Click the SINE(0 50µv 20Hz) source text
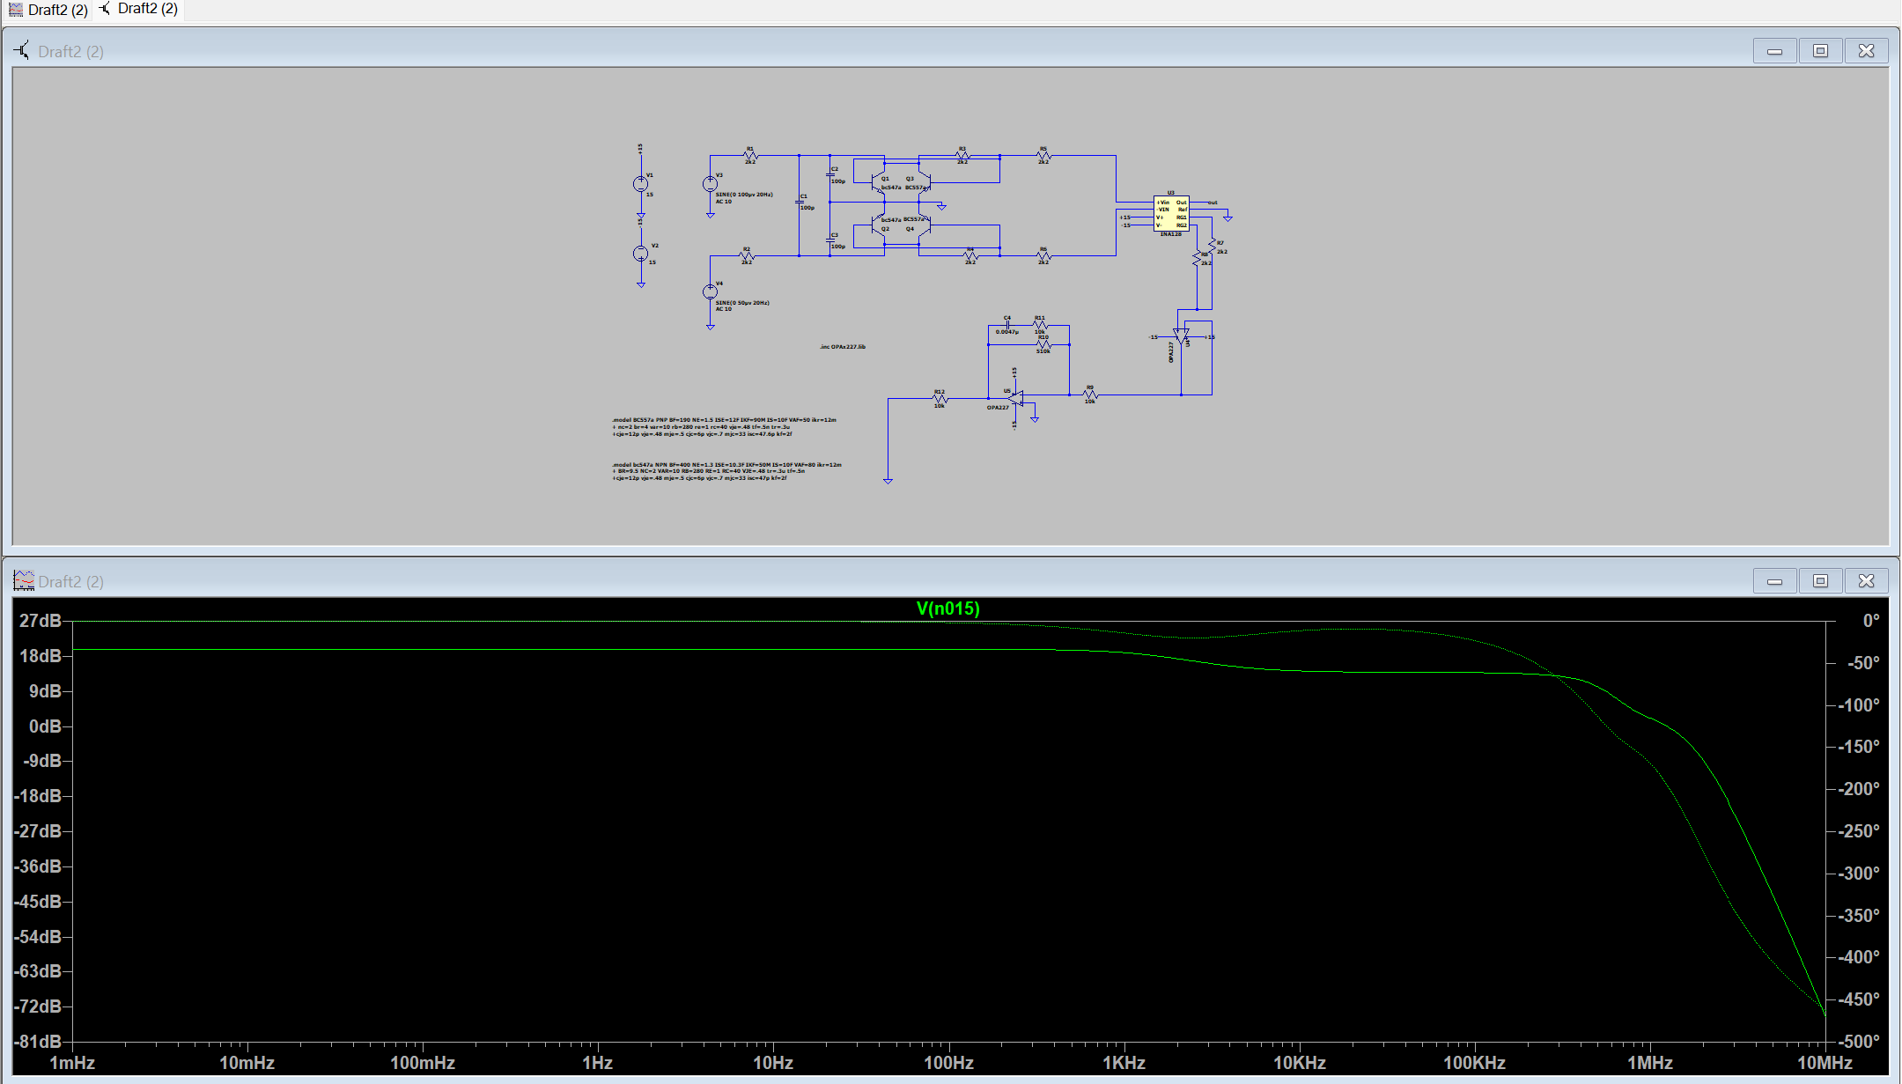Image resolution: width=1902 pixels, height=1084 pixels. tap(742, 303)
